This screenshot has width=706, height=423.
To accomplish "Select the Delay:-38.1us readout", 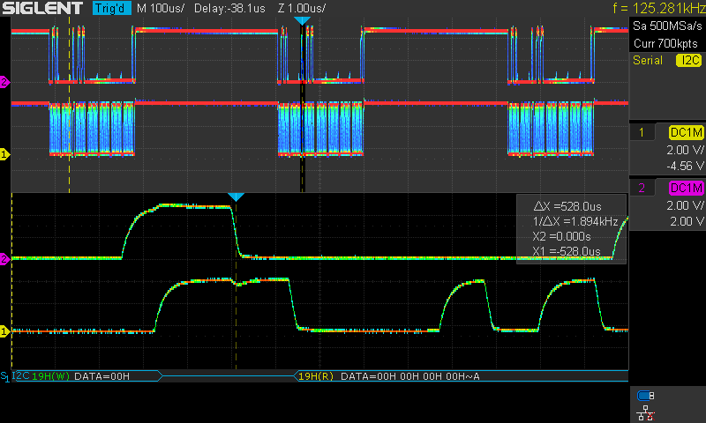I will pyautogui.click(x=229, y=8).
